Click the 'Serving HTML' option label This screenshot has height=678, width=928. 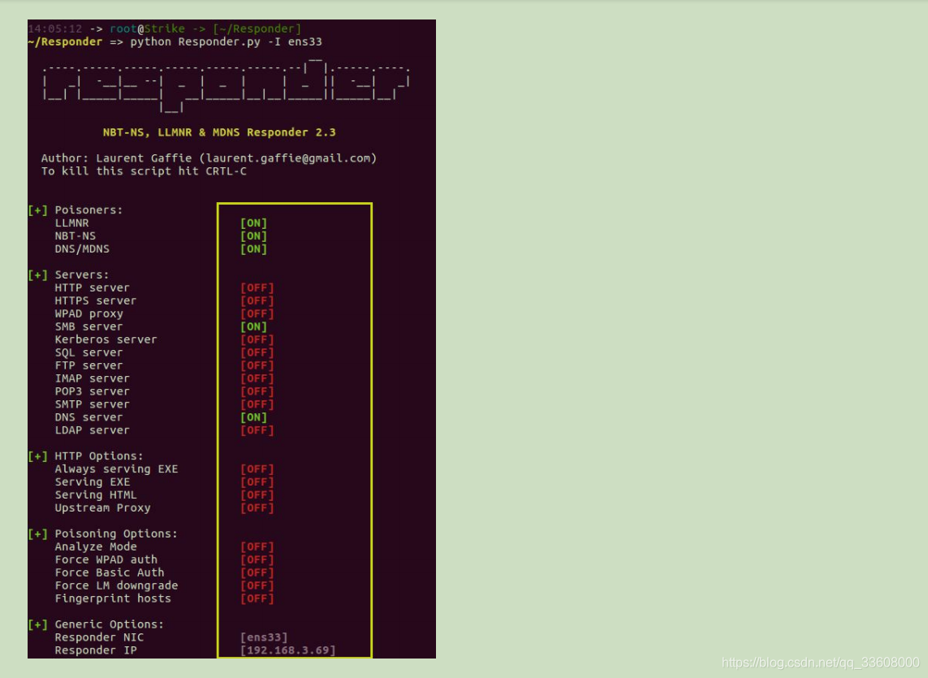95,495
